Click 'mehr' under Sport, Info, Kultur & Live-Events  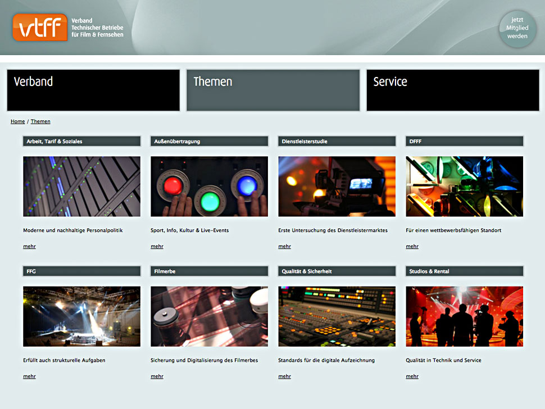[x=157, y=247]
